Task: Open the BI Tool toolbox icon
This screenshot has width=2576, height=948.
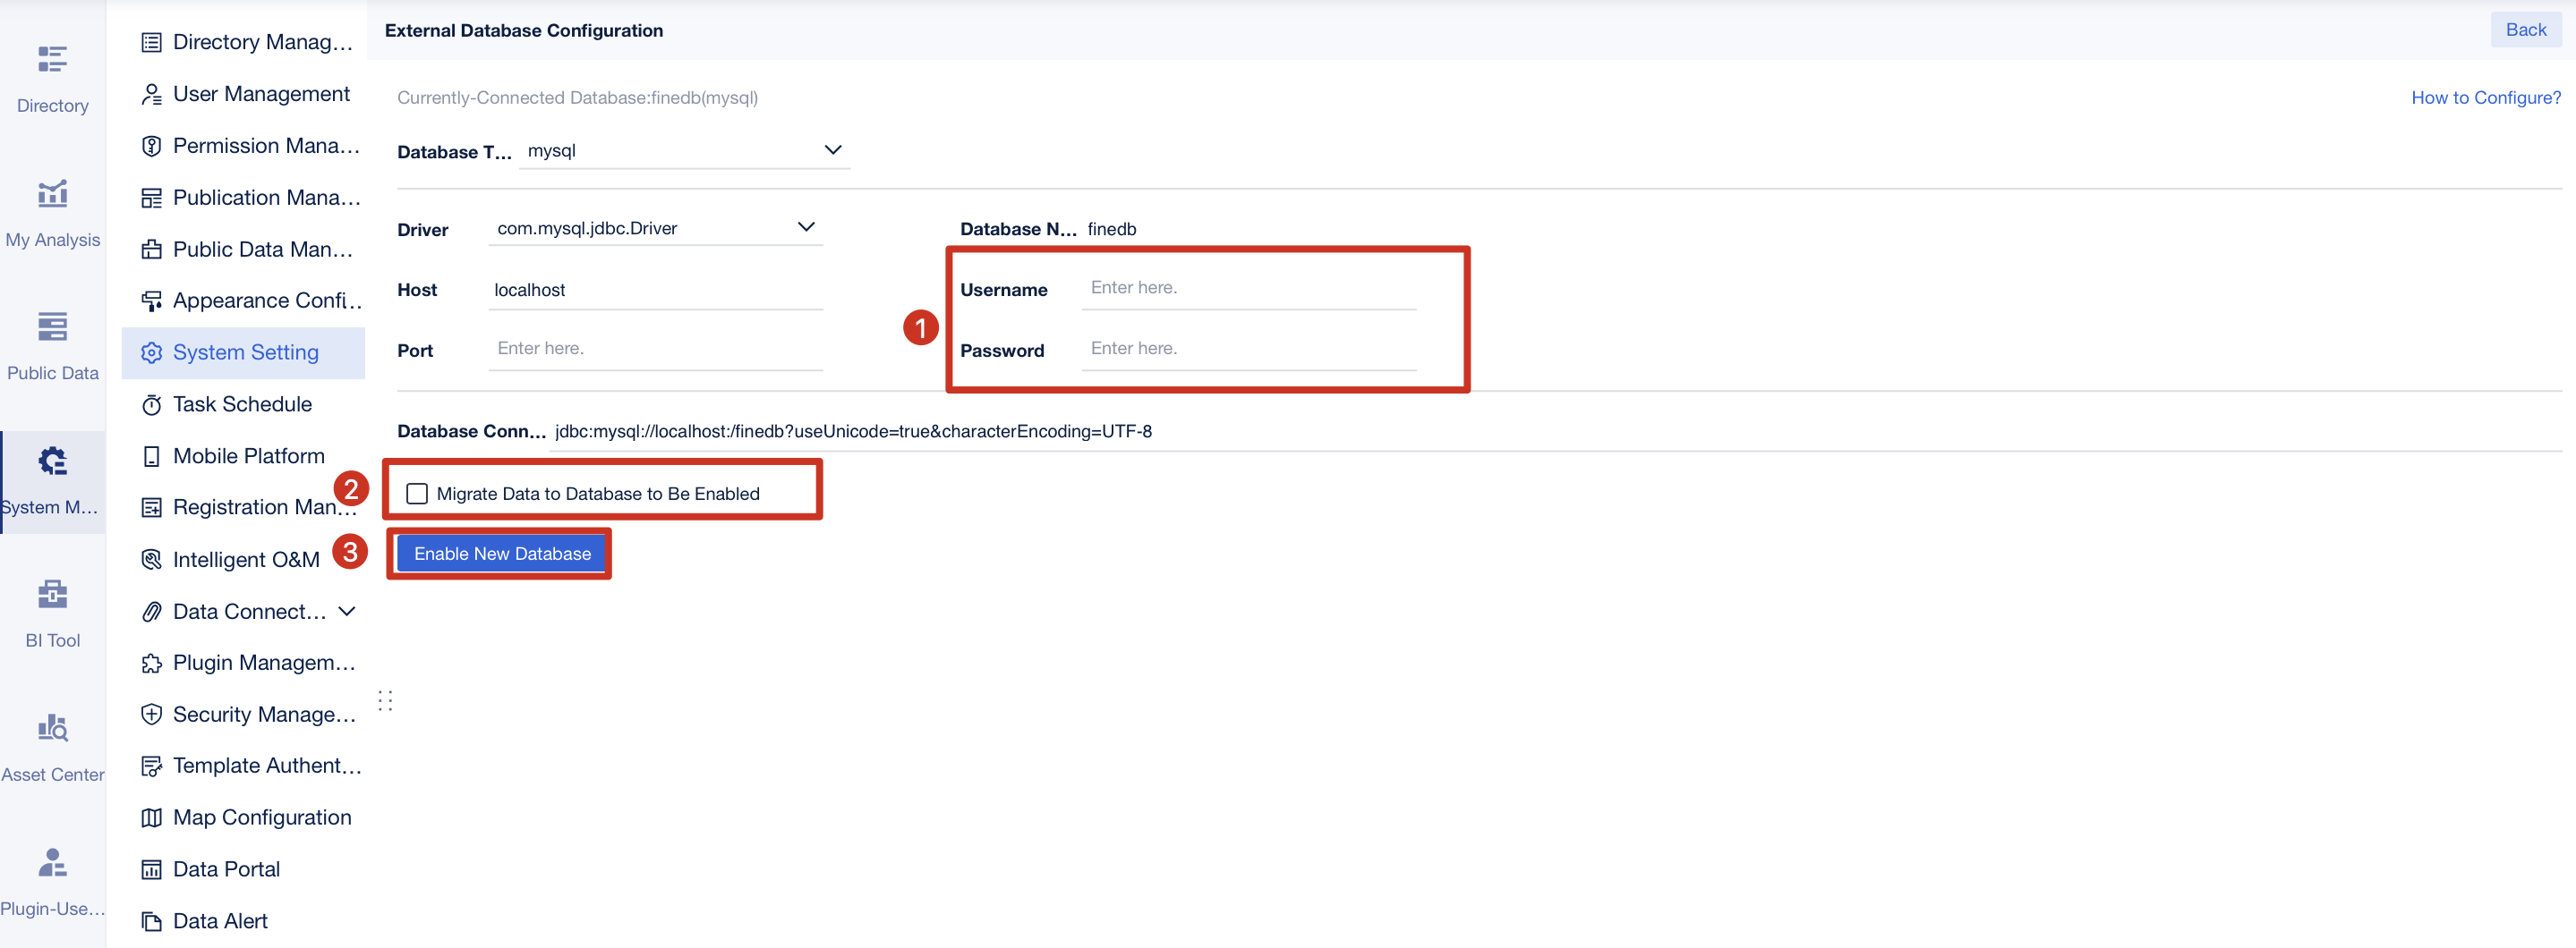Action: tap(52, 593)
